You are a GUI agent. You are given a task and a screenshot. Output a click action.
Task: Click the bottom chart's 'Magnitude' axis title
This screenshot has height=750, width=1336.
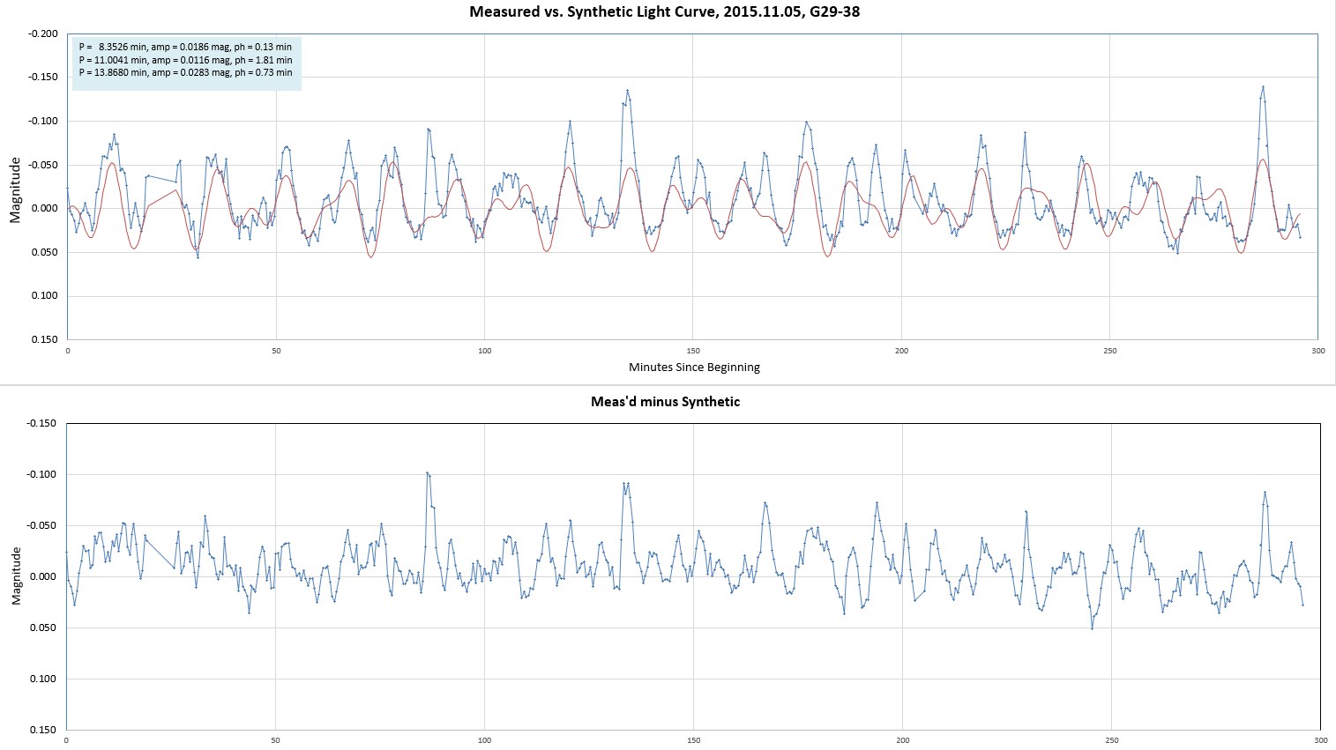tap(15, 575)
